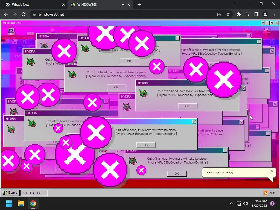Viewport: 280px width, 210px height.
Task: Click the Virtual PC help question mark
Action: point(263,23)
